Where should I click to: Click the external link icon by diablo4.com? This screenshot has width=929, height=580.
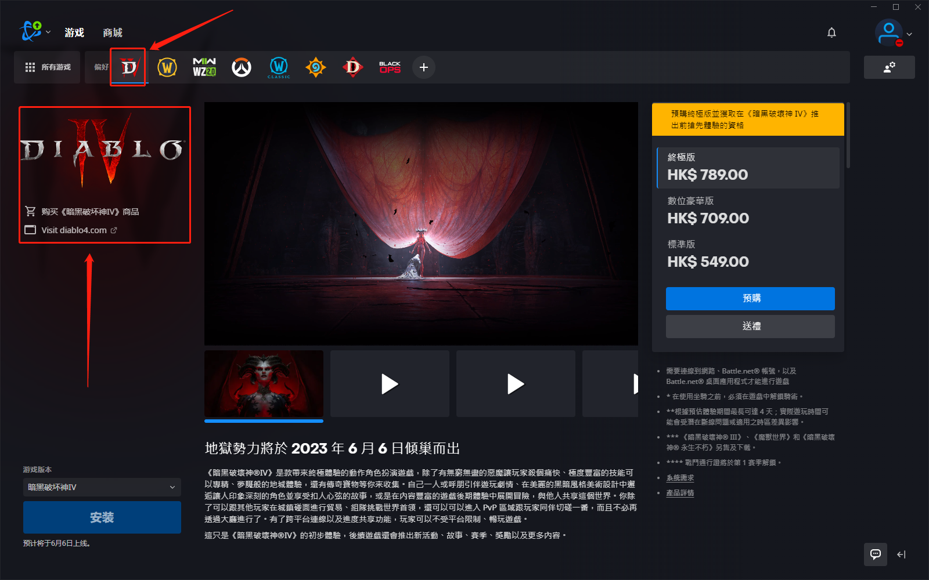[114, 230]
